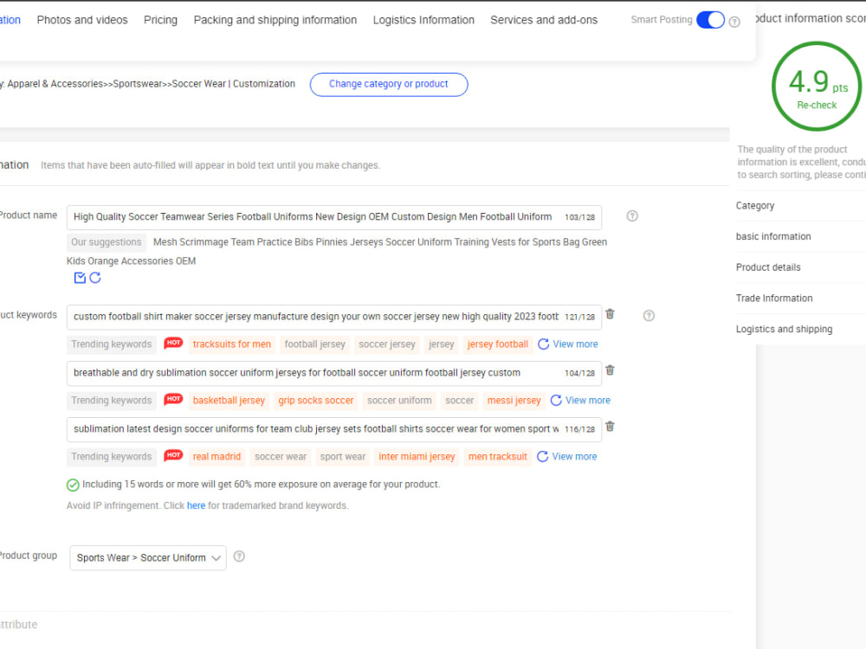
Task: Add trending keyword football jersey
Action: click(x=315, y=344)
